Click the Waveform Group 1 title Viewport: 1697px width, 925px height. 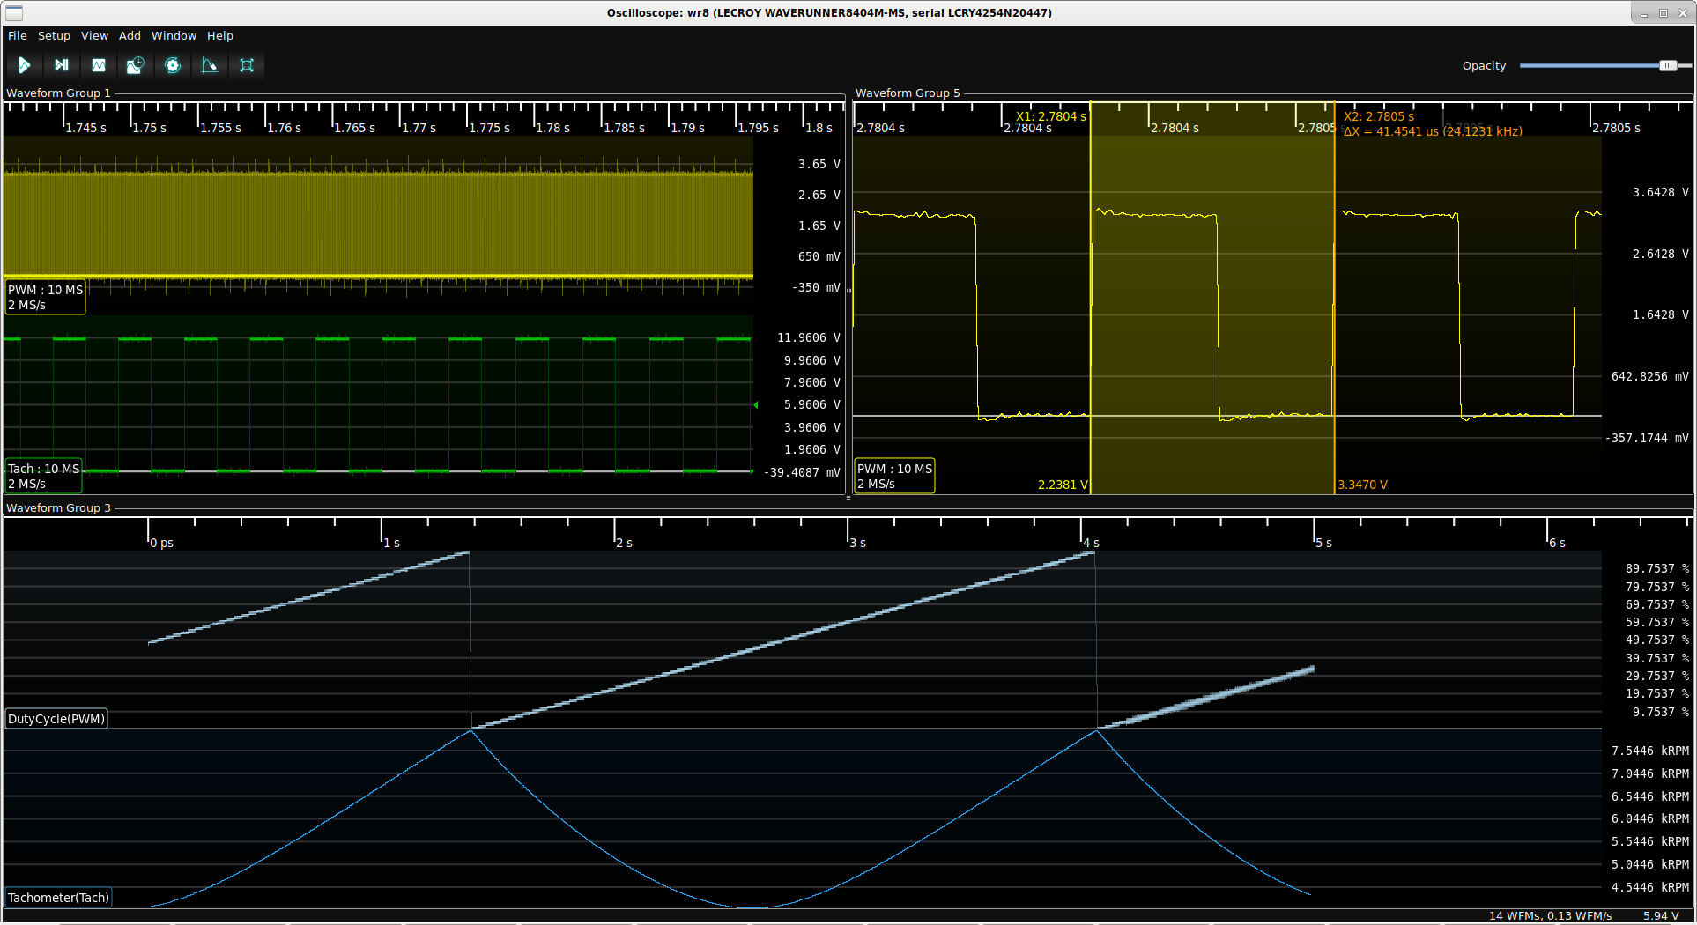(58, 92)
